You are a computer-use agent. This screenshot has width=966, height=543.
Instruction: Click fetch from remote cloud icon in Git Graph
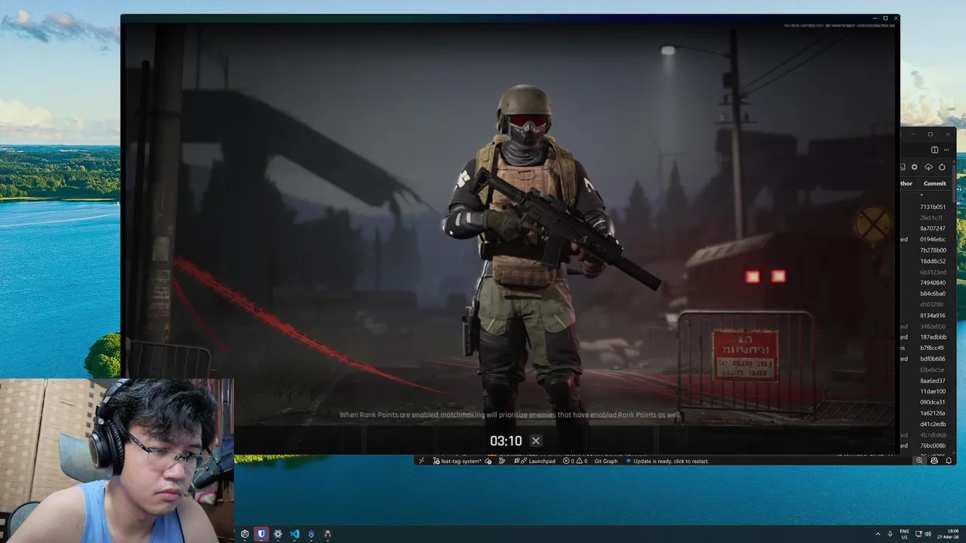point(928,167)
